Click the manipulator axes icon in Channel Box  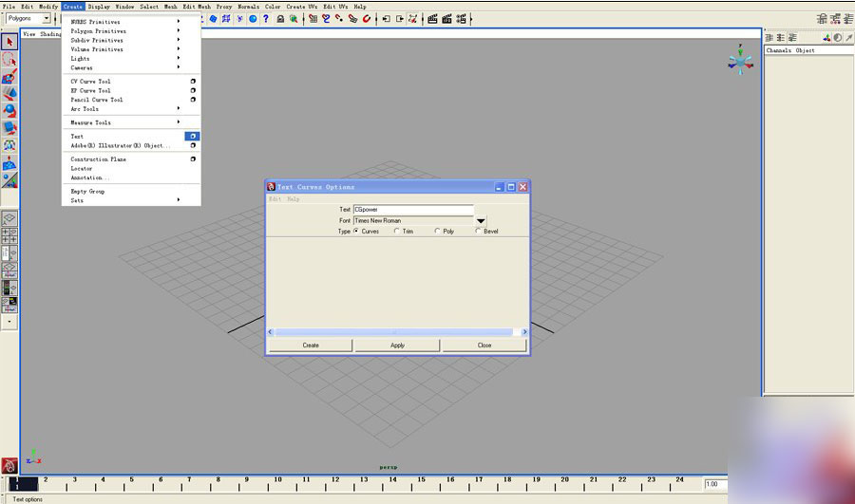tap(826, 38)
